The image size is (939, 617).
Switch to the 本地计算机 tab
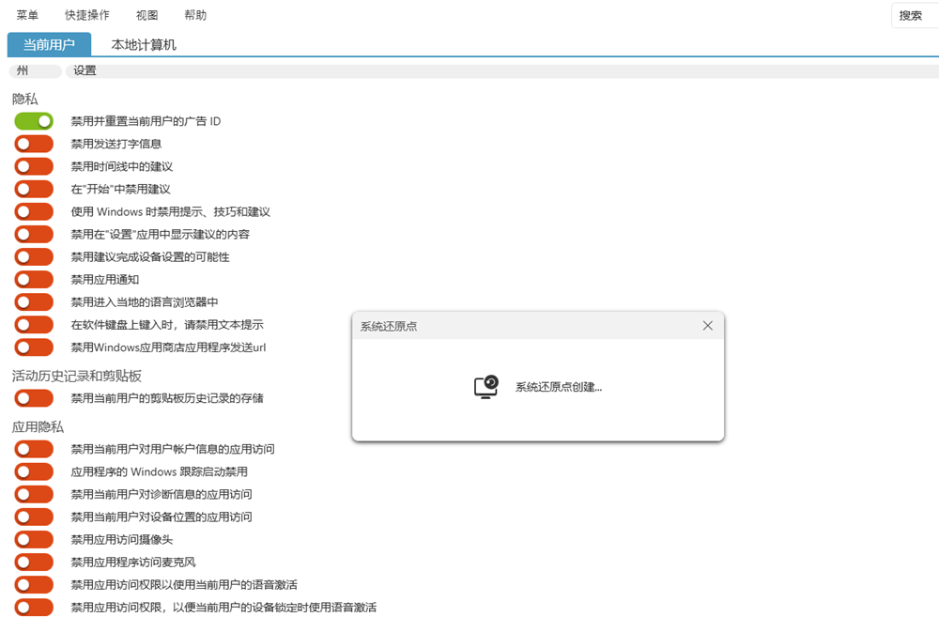(x=144, y=44)
